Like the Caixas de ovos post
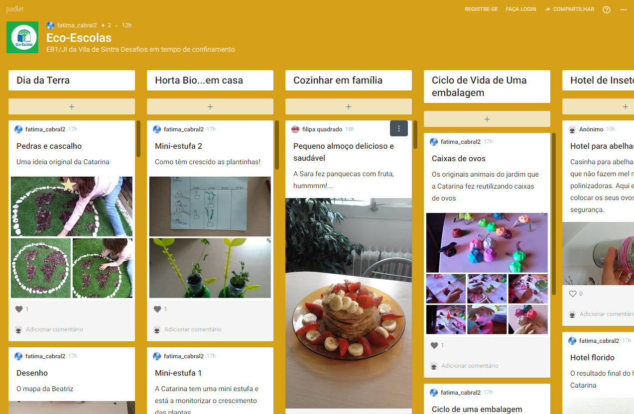Image resolution: width=634 pixels, height=414 pixels. click(434, 345)
